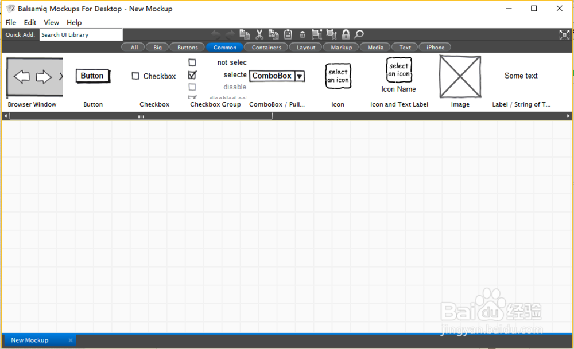Switch to iPhone library category

[435, 47]
